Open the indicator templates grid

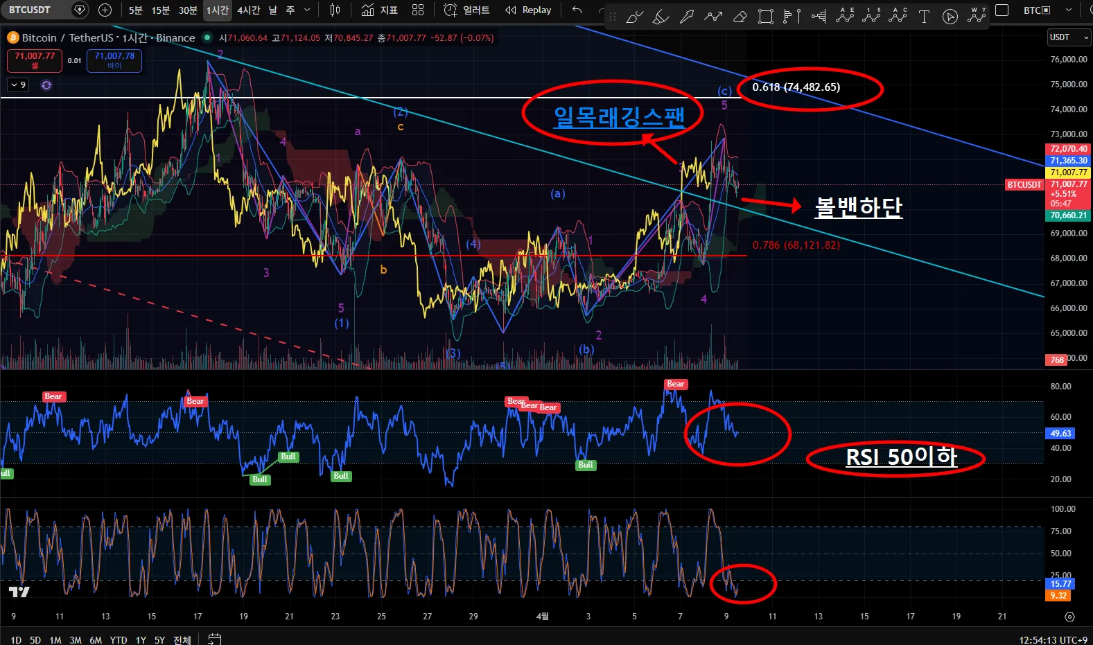(x=417, y=10)
